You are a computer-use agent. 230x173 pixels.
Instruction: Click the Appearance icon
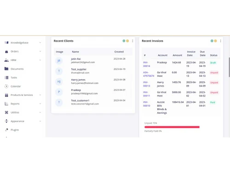6,121
